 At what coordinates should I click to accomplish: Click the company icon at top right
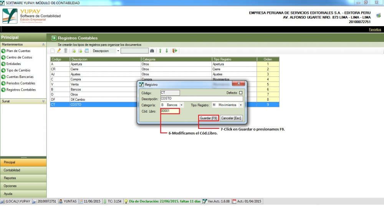378,15
